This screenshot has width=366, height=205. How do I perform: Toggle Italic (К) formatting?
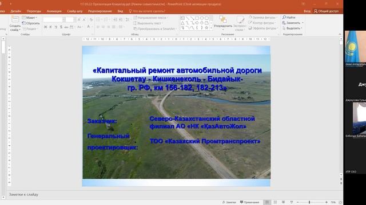(x=50, y=27)
